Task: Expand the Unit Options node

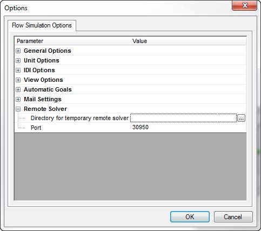Action: [x=18, y=61]
